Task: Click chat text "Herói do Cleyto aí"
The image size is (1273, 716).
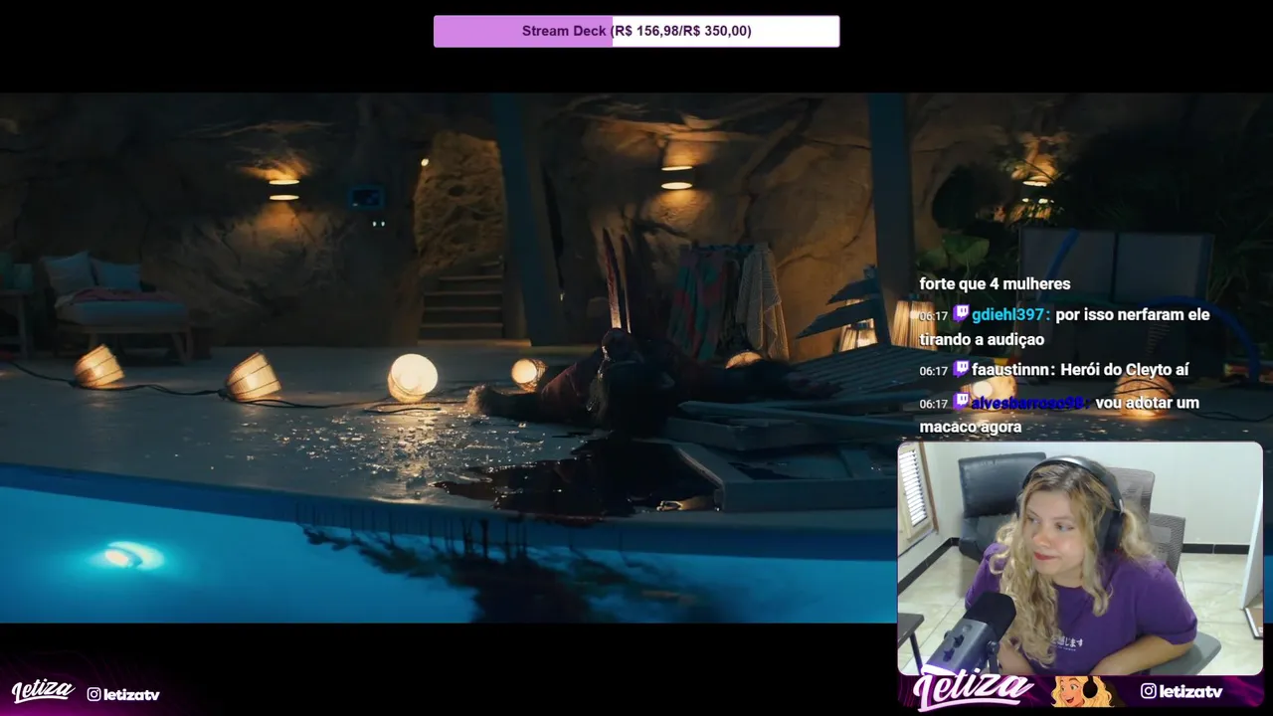Action: point(1125,370)
